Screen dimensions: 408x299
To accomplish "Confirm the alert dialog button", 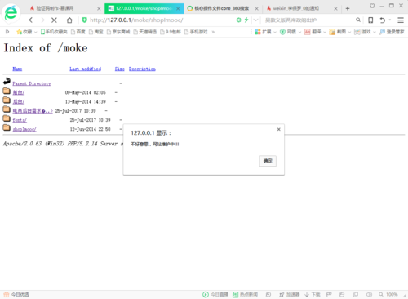I will [x=268, y=161].
